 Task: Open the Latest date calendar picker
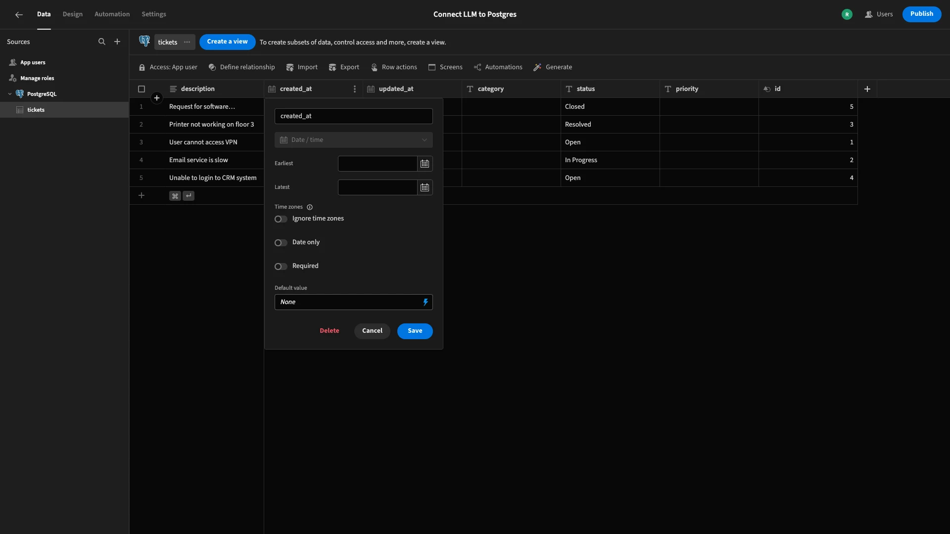(425, 187)
